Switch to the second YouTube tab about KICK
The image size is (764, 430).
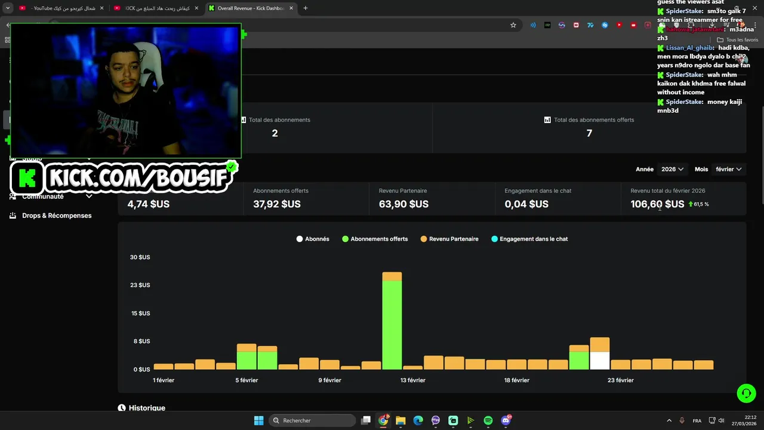coord(156,8)
